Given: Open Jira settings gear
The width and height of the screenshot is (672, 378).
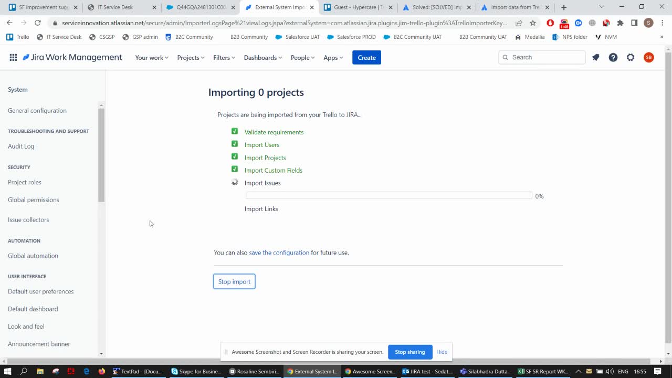Looking at the screenshot, I should pyautogui.click(x=631, y=57).
